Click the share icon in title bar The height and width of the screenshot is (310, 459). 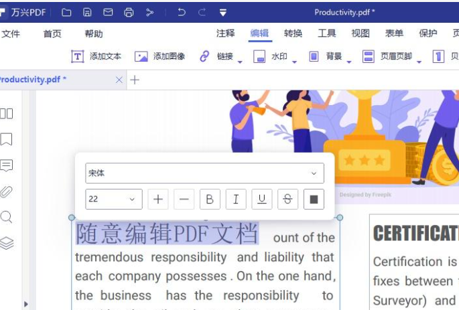[x=149, y=12]
